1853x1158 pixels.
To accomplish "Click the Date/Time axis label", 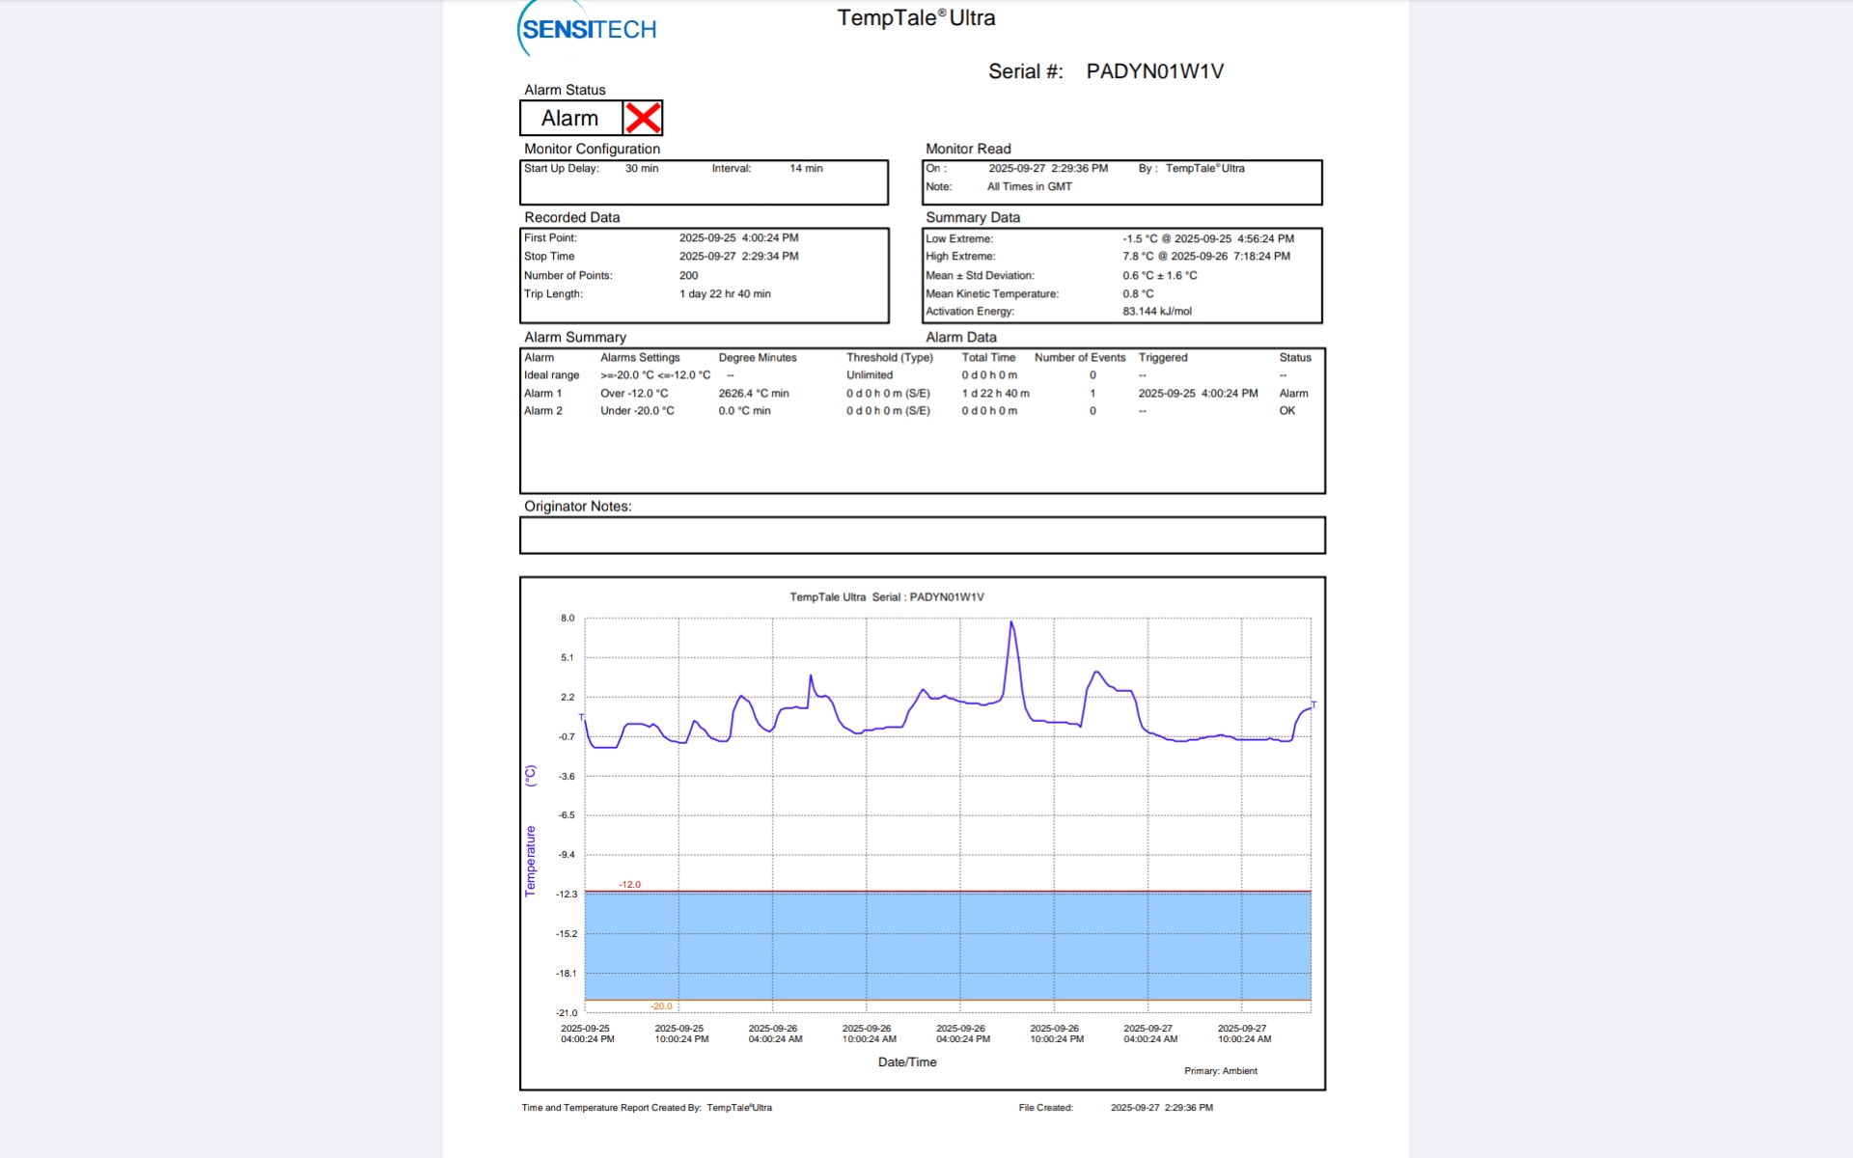I will click(906, 1061).
